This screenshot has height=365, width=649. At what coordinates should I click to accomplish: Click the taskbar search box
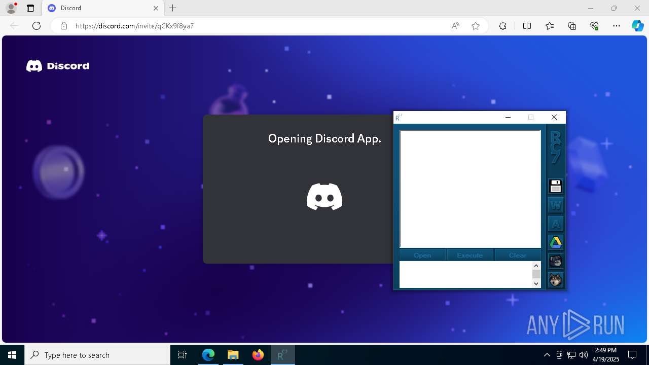click(x=97, y=355)
